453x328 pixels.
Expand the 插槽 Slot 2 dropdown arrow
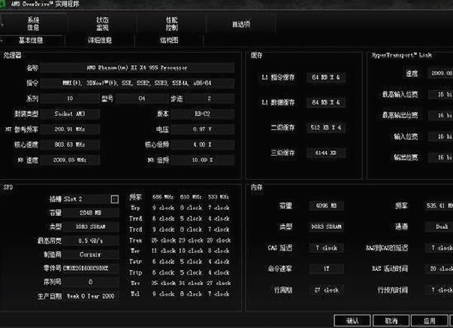[115, 199]
